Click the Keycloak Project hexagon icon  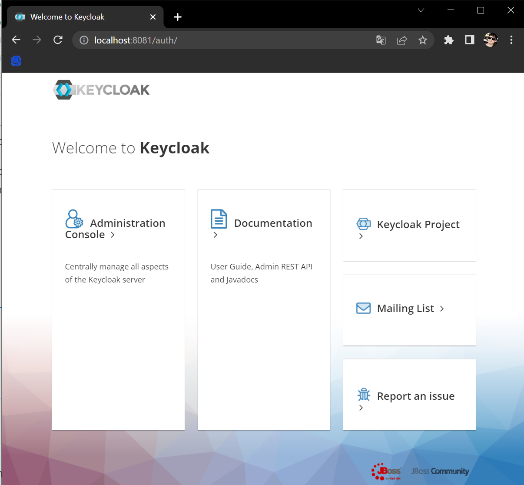coord(363,224)
